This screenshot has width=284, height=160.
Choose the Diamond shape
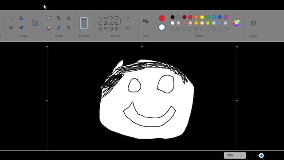click(100, 28)
